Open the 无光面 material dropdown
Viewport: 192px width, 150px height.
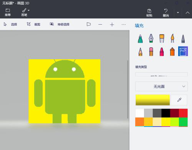[161, 87]
